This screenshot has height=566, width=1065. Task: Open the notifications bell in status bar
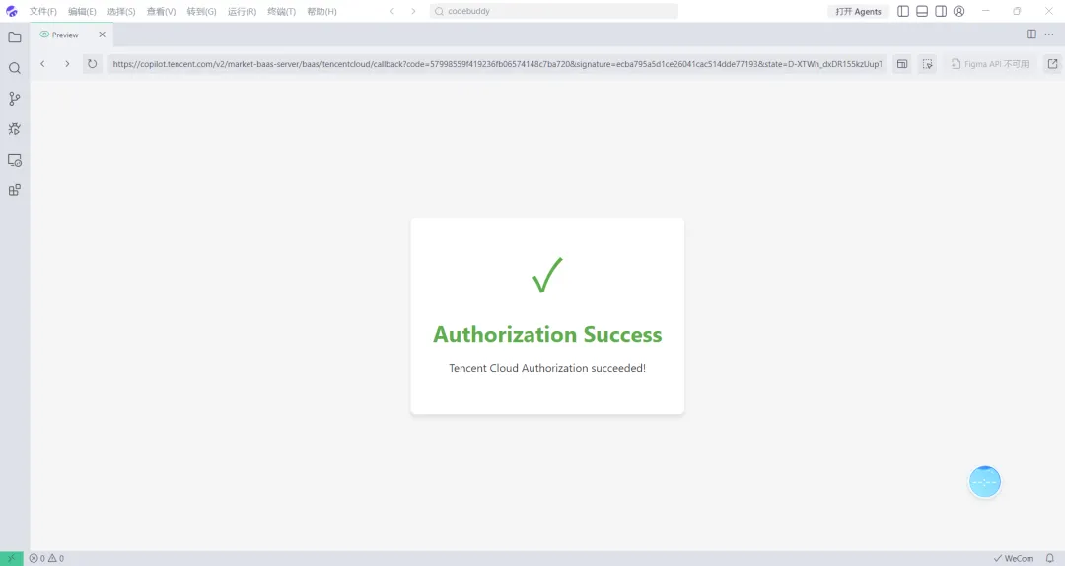1049,558
